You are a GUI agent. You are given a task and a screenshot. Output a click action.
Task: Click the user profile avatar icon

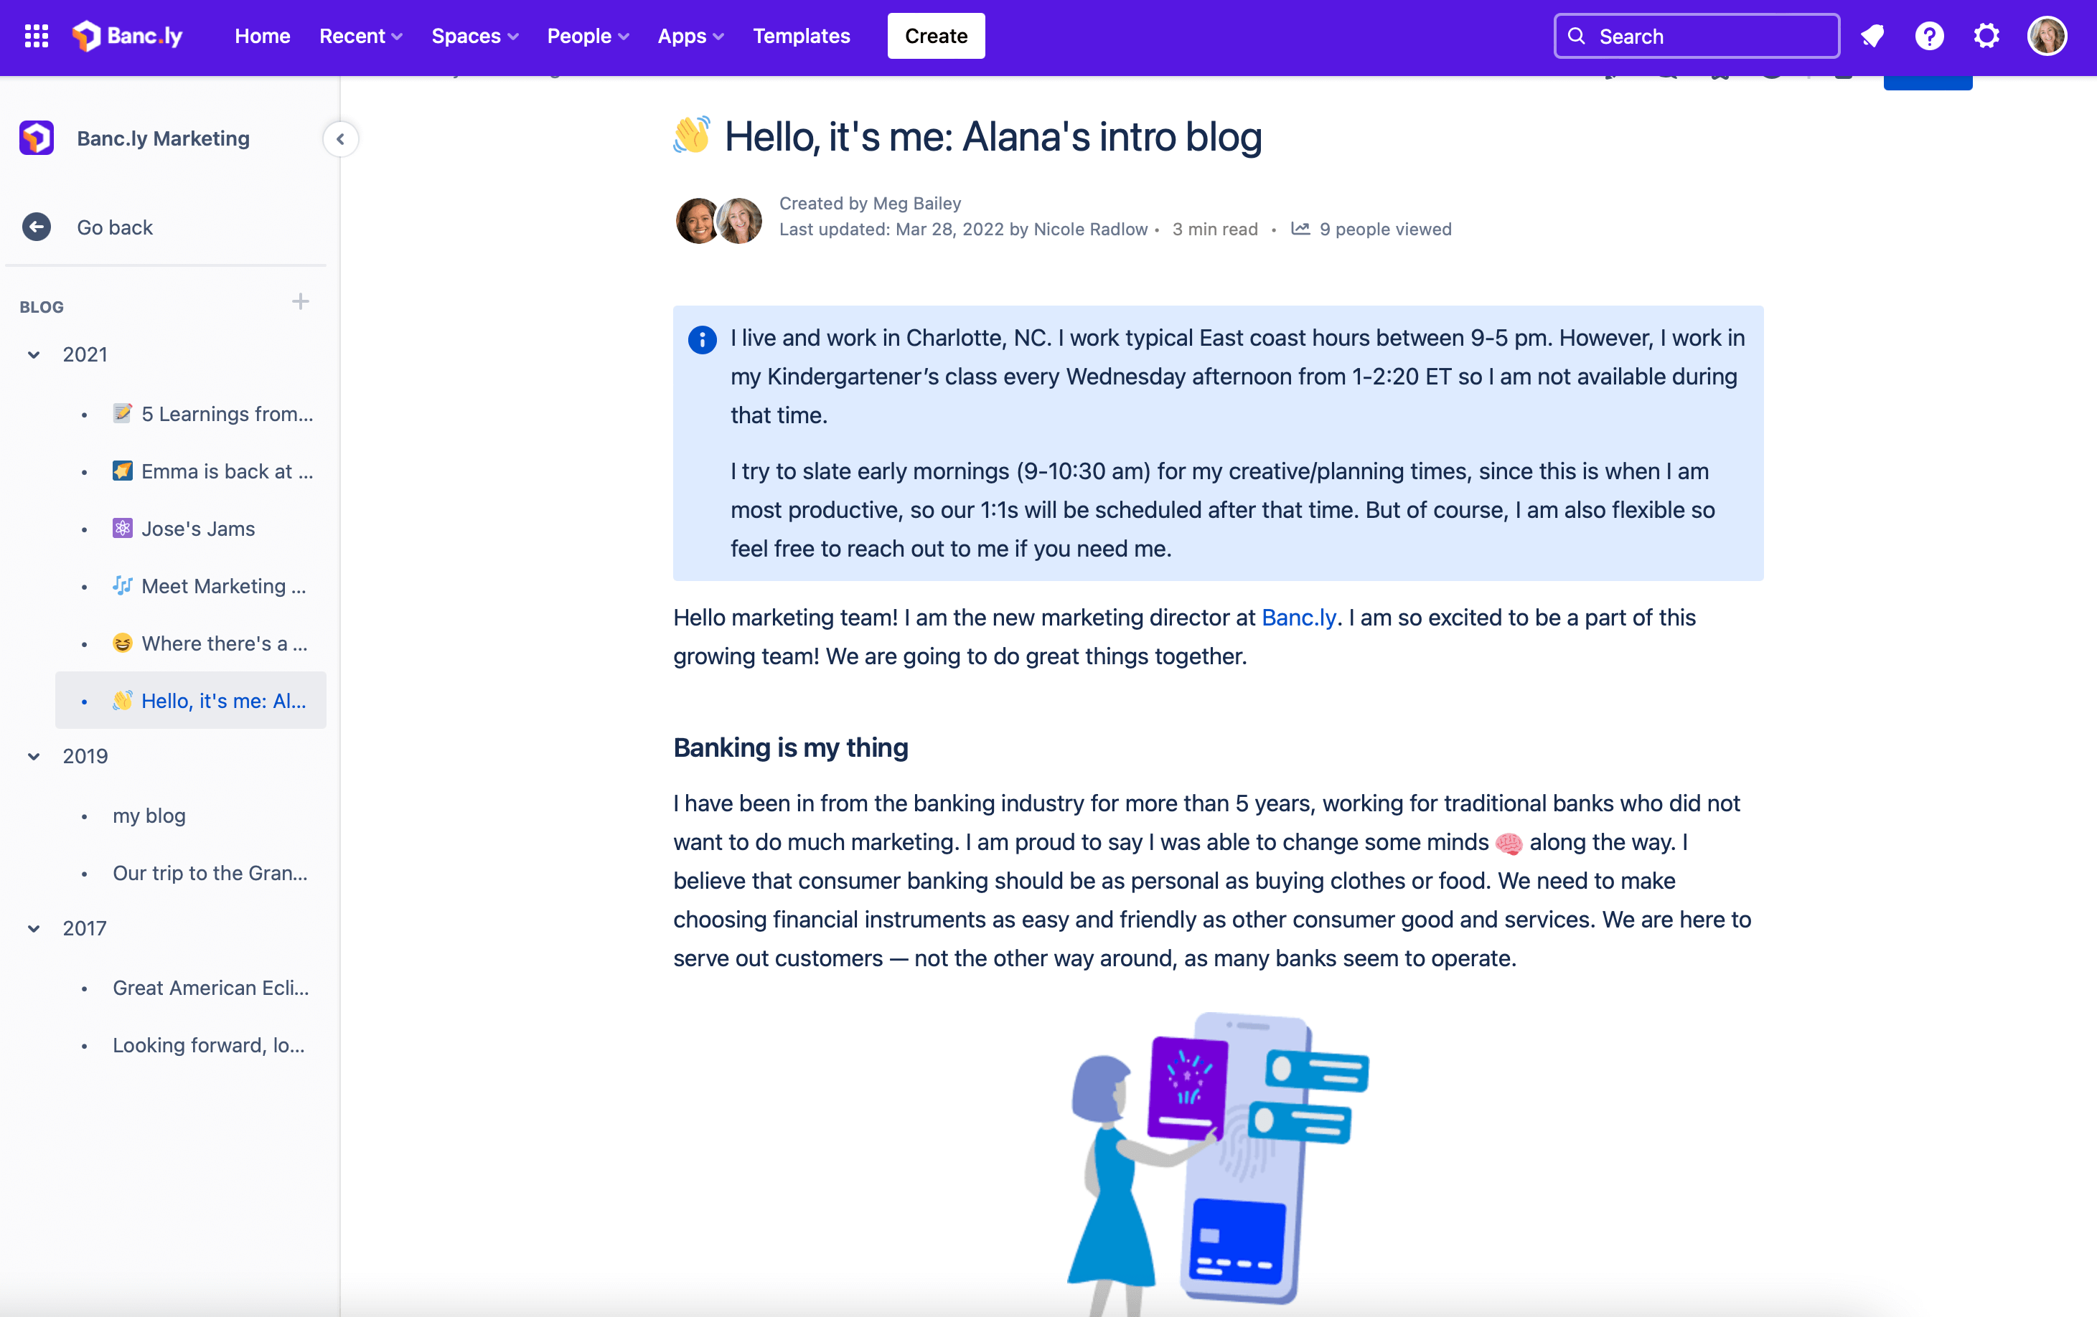click(x=2048, y=34)
